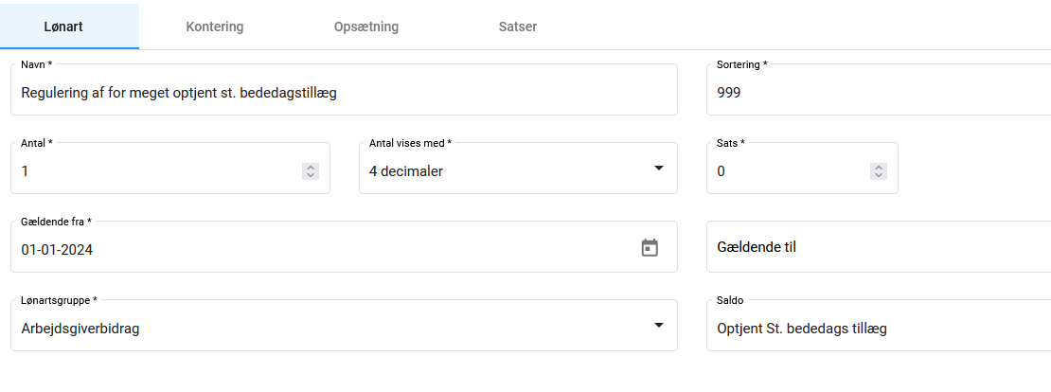Screen dimensions: 1051x392
Task: Open the Opsætning tab
Action: tap(366, 27)
